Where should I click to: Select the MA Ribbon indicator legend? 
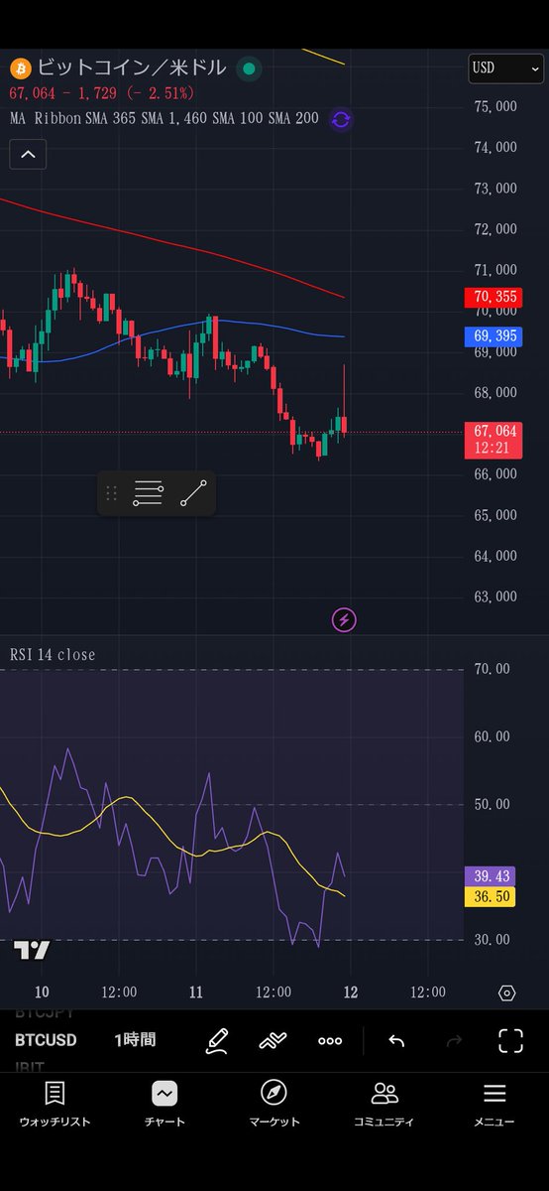click(x=165, y=119)
